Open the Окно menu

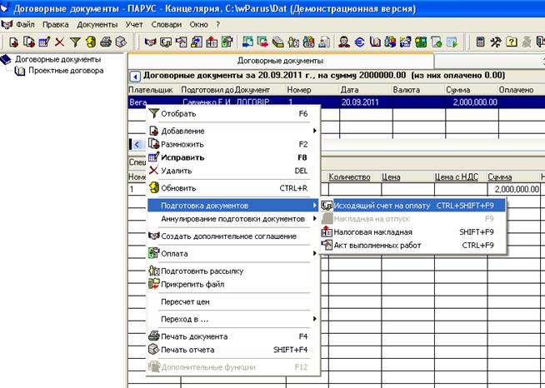pyautogui.click(x=199, y=25)
